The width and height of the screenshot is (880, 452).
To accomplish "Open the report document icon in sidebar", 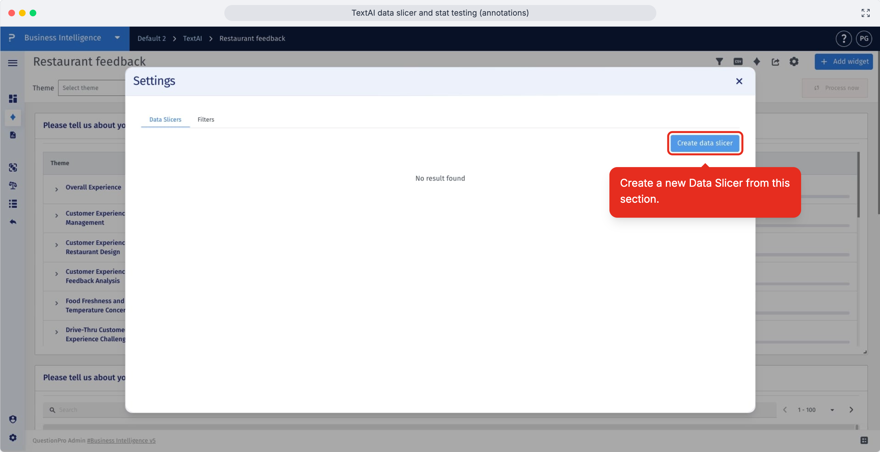I will tap(13, 135).
